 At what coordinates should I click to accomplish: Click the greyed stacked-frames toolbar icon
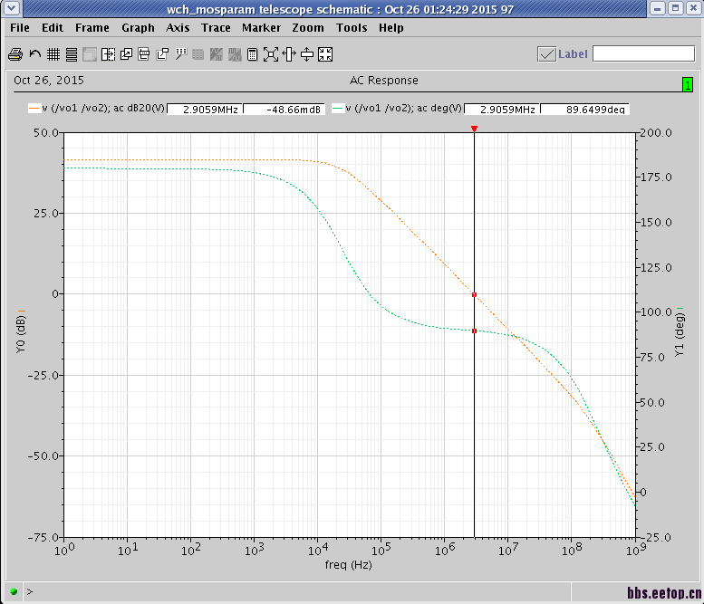[x=90, y=54]
